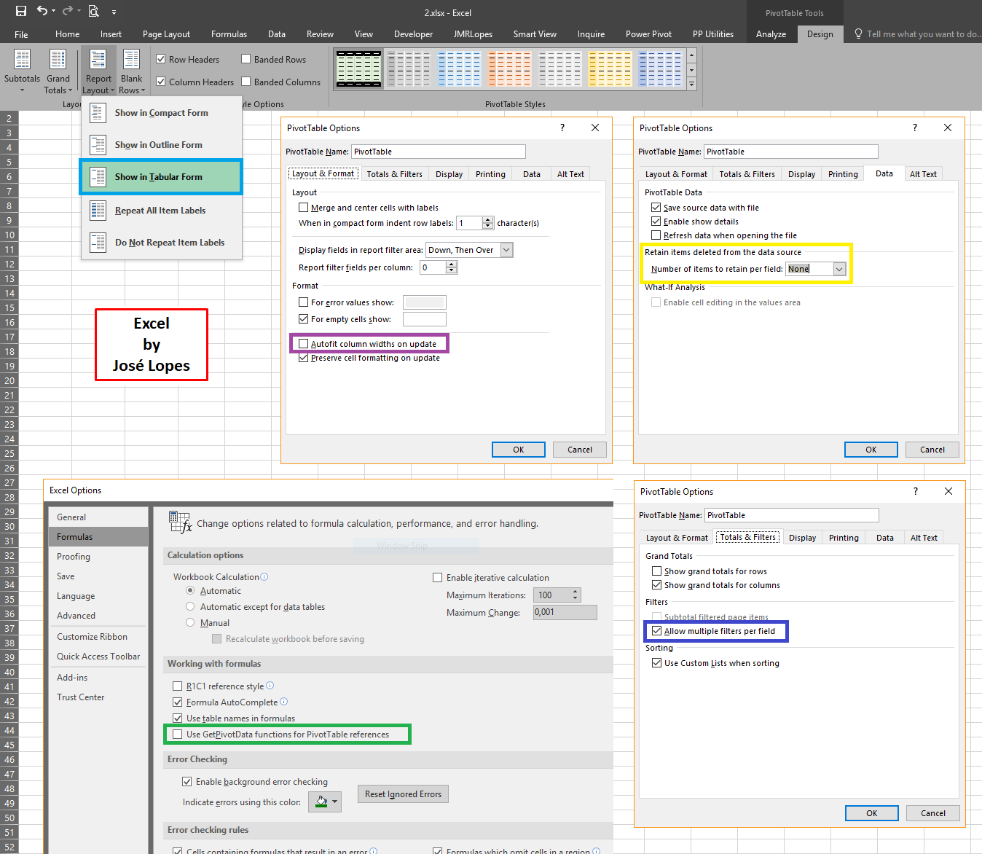Switch to the Analyze ribbon tab
The width and height of the screenshot is (982, 854).
pyautogui.click(x=771, y=34)
